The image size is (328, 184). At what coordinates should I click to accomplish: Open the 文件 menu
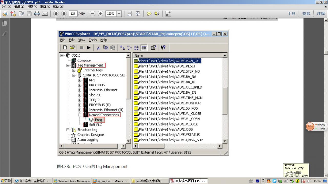coord(7,7)
